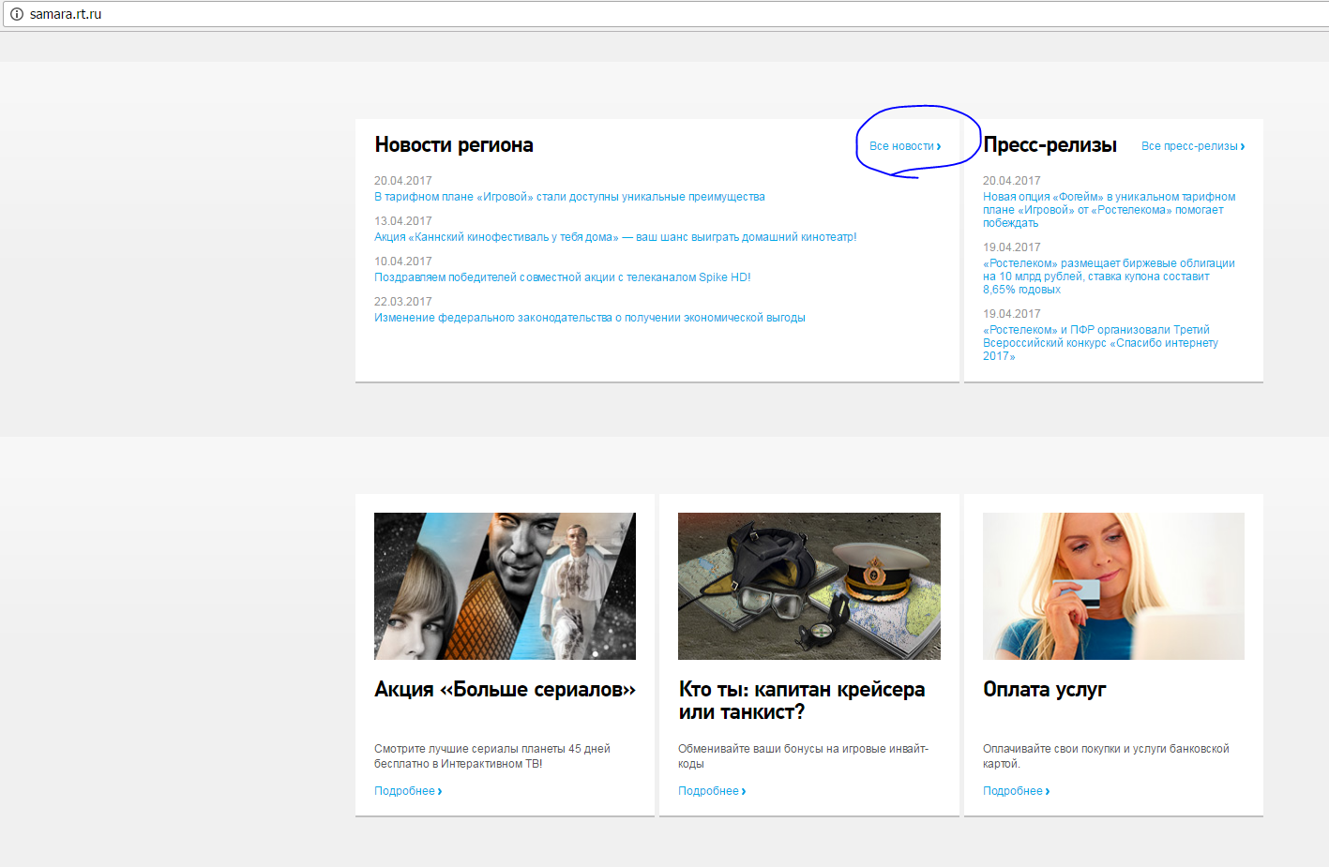1329x867 pixels.
Task: Click the woman with bank card image
Action: [x=1113, y=586]
